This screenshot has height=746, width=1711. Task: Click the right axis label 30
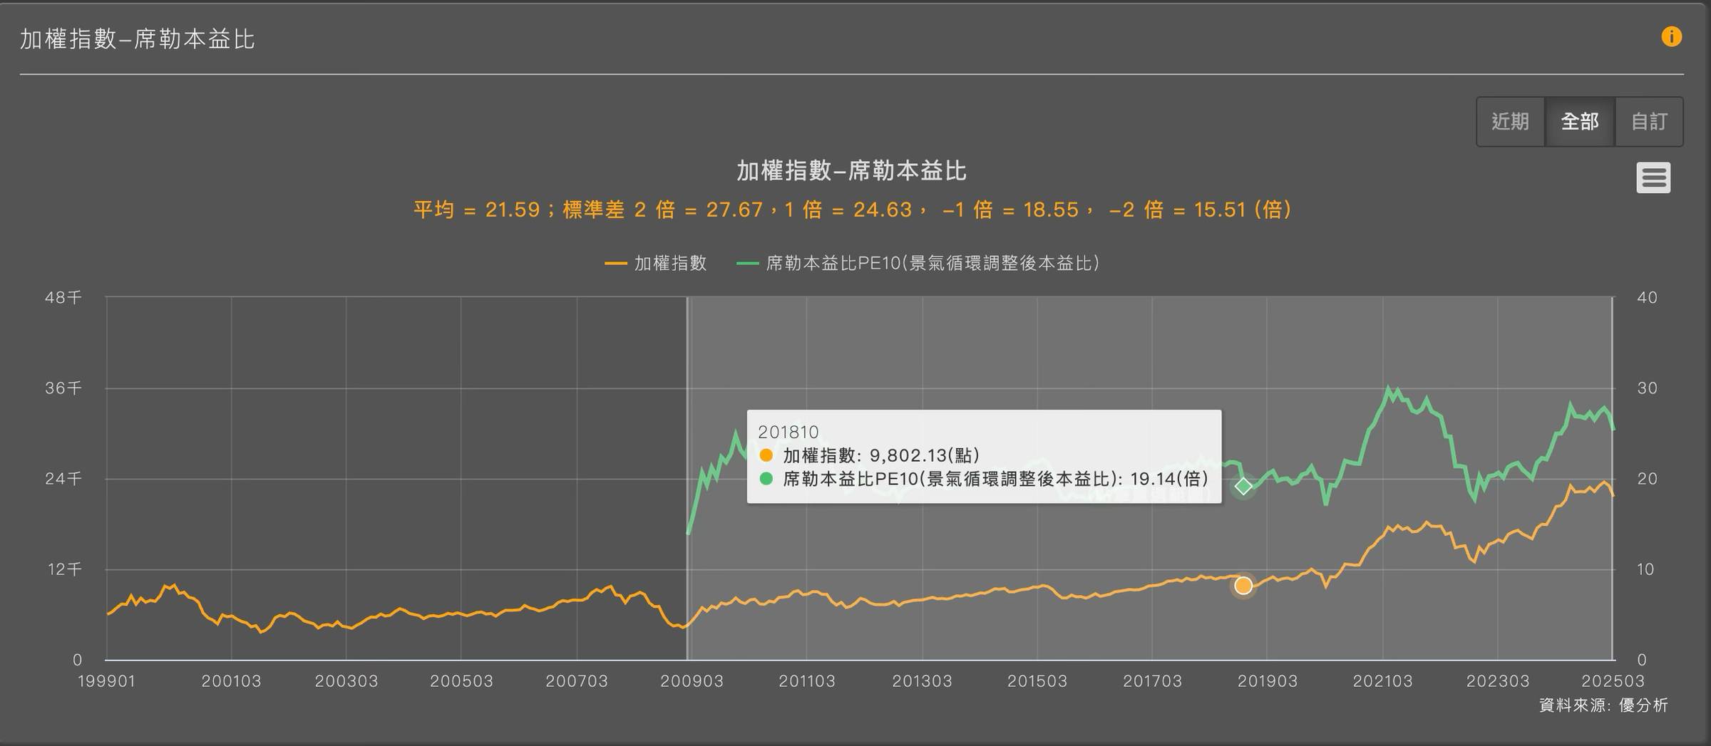point(1647,388)
